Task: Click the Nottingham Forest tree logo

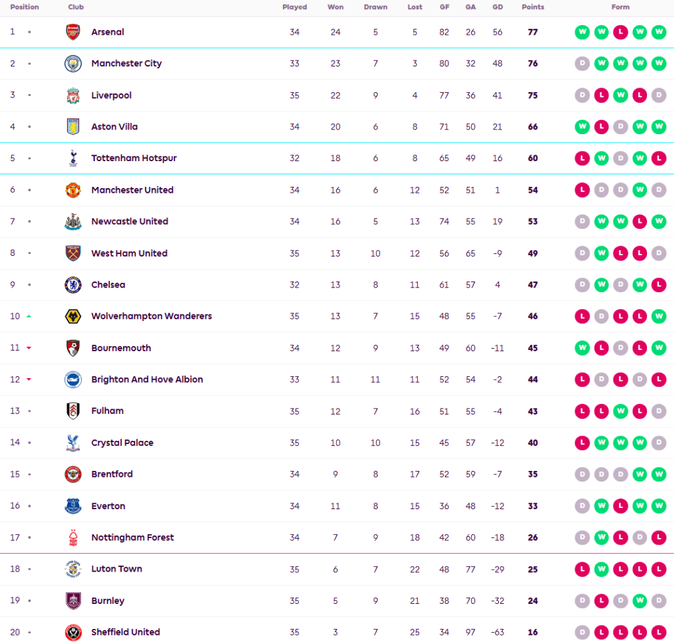Action: tap(73, 537)
